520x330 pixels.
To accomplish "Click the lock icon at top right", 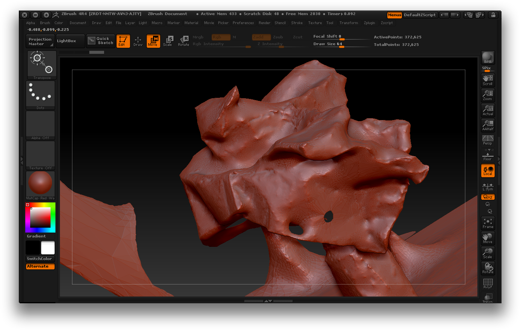I will coord(493,15).
